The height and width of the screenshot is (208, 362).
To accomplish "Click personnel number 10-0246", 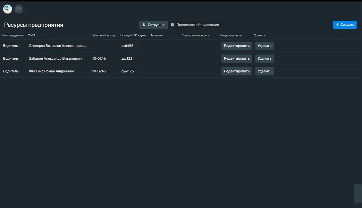I will click(x=99, y=59).
